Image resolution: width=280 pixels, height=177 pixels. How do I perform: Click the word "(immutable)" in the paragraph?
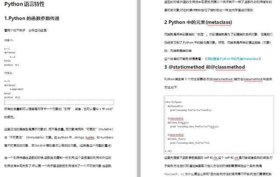click(35, 137)
